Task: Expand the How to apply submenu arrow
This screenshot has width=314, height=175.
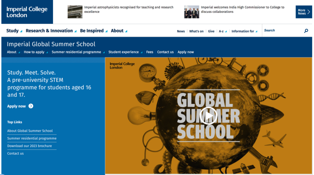Action: pos(47,52)
